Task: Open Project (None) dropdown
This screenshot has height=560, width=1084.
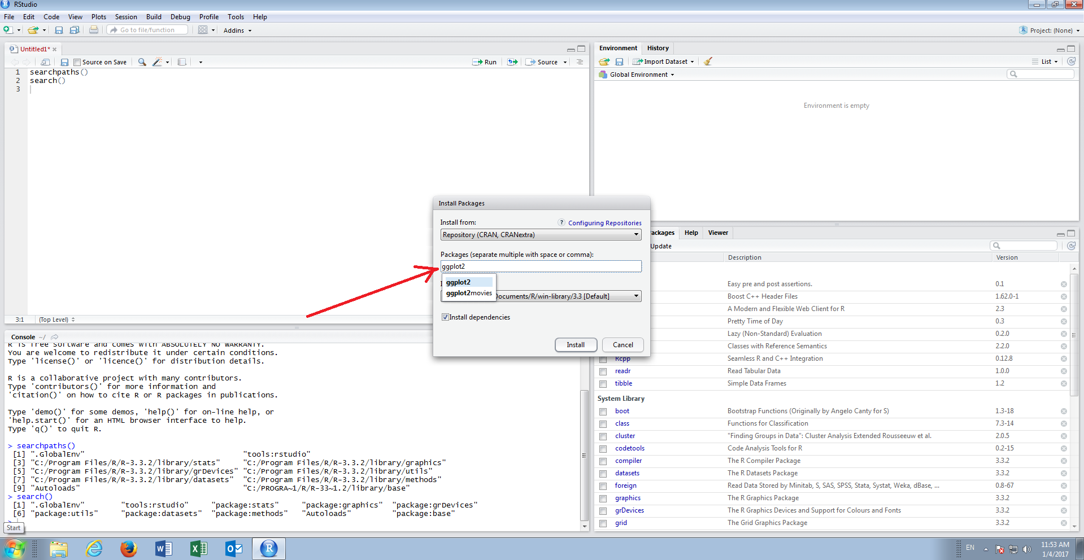Action: tap(1050, 30)
